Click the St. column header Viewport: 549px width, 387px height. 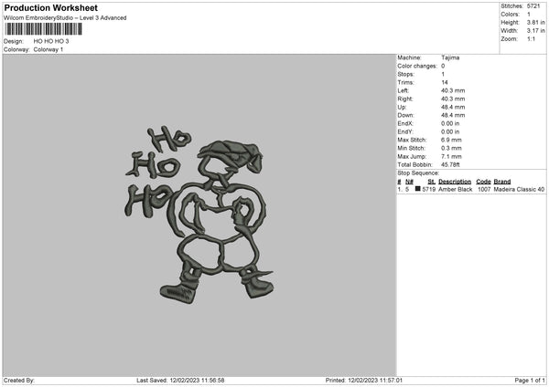(x=431, y=182)
